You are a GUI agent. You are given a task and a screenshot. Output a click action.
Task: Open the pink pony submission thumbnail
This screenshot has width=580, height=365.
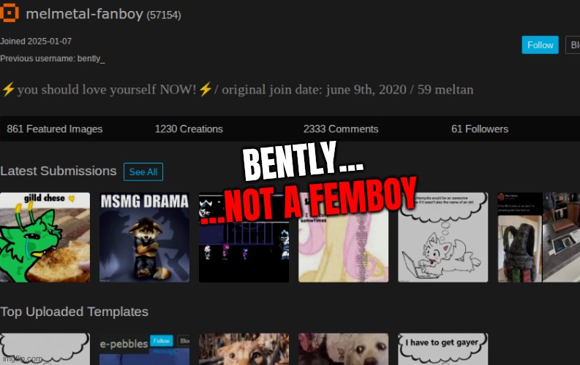tap(343, 237)
